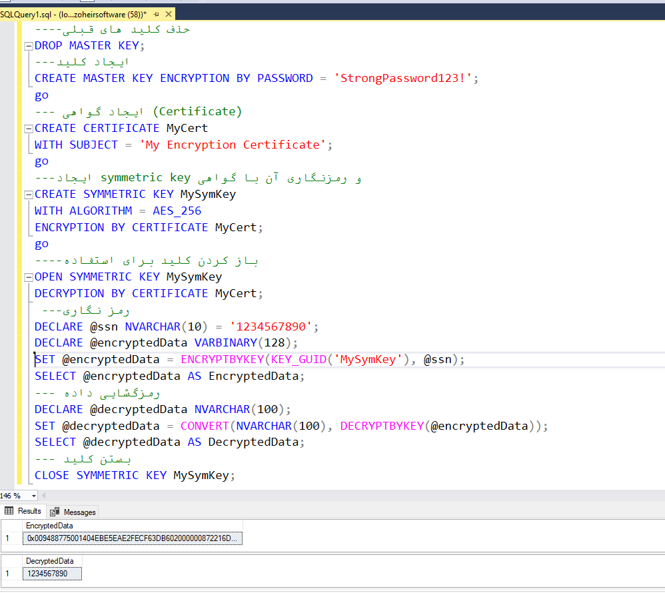Click the ENCRYPTION BY CERTIFICATE MyCert line
The height and width of the screenshot is (593, 665).
(149, 228)
